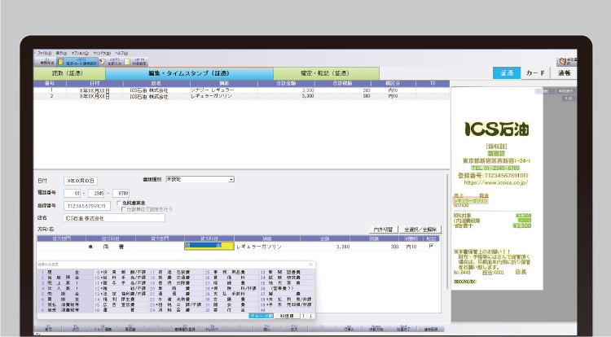611x337 pixels.
Task: Open the ヘルプ menu
Action: point(121,52)
